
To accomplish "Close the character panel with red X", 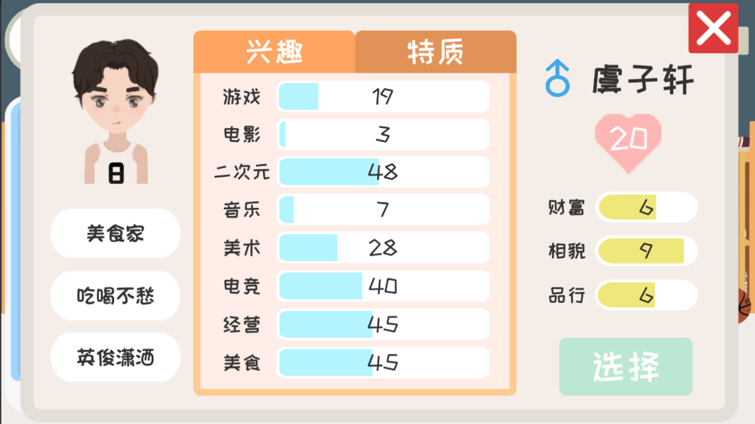I will (x=713, y=29).
